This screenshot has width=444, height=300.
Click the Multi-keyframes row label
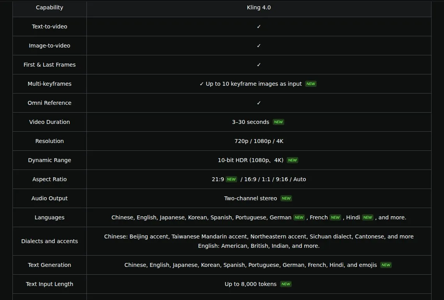[49, 84]
